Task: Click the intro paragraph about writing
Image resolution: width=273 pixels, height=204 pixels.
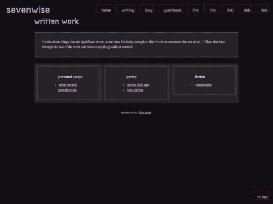Action: tap(133, 44)
